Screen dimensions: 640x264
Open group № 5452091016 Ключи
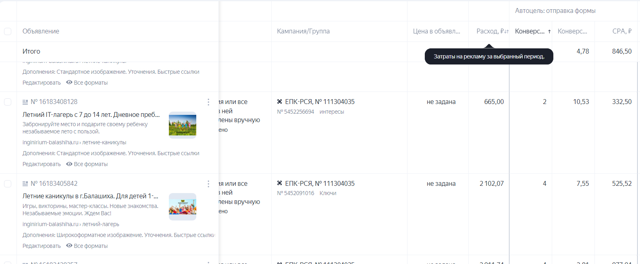coord(306,193)
